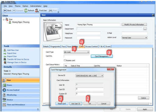Image resolution: width=156 pixels, height=112 pixels.
Task: Click Add New User task
Action: tap(13, 50)
